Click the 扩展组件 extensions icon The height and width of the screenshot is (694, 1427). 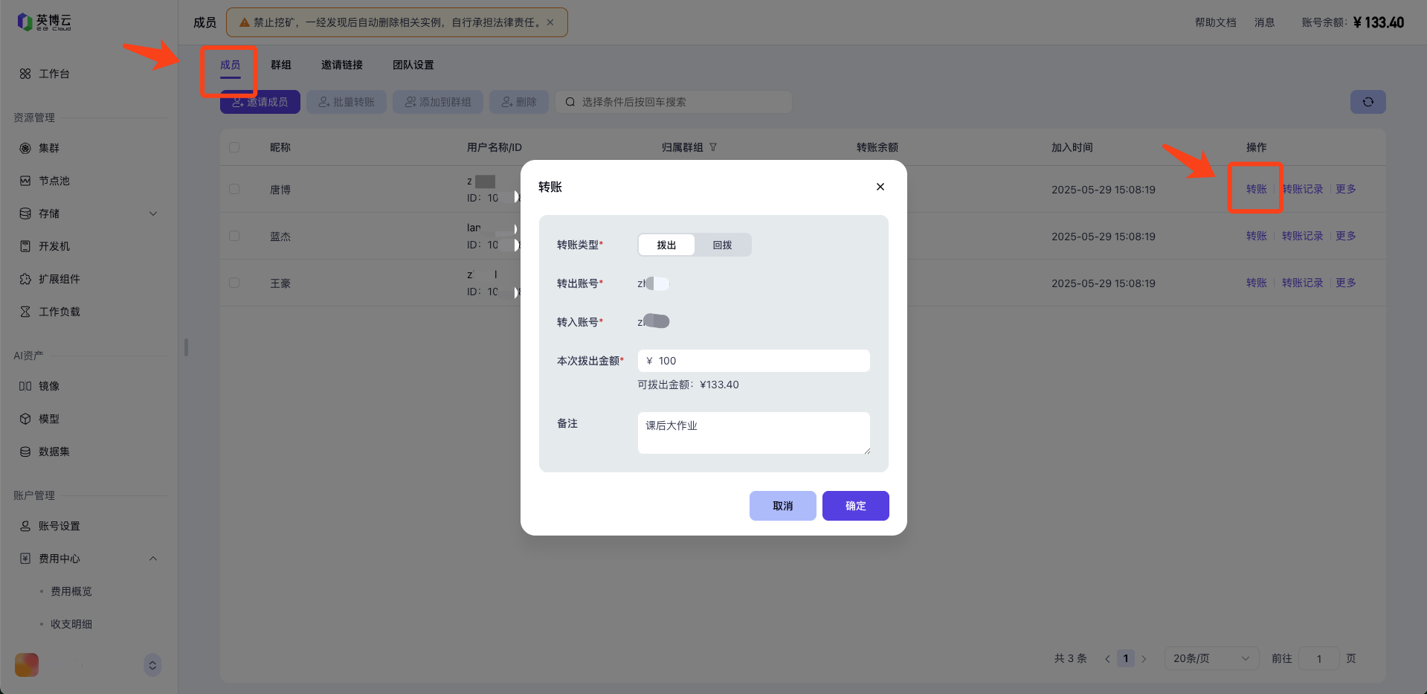click(25, 279)
